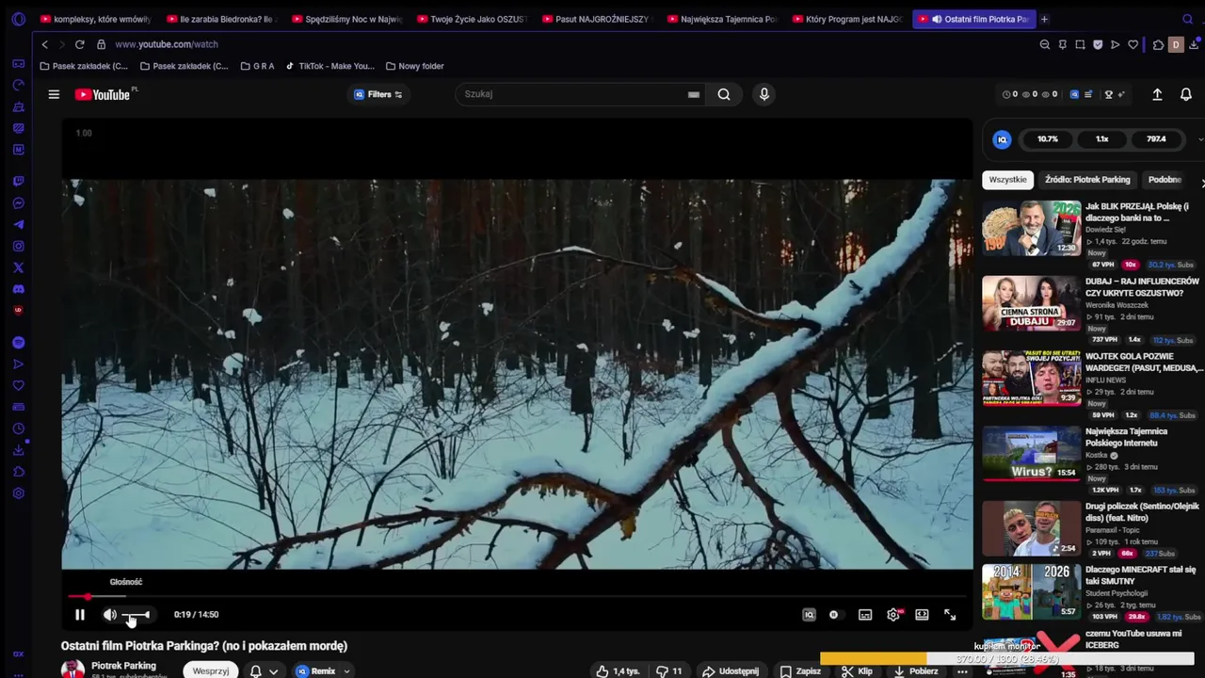Select the Wszystkie filter chip
This screenshot has height=678, width=1205.
point(1007,180)
